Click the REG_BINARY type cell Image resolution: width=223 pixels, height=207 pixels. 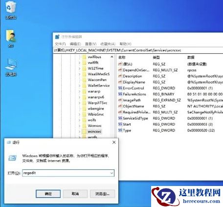tap(163, 94)
